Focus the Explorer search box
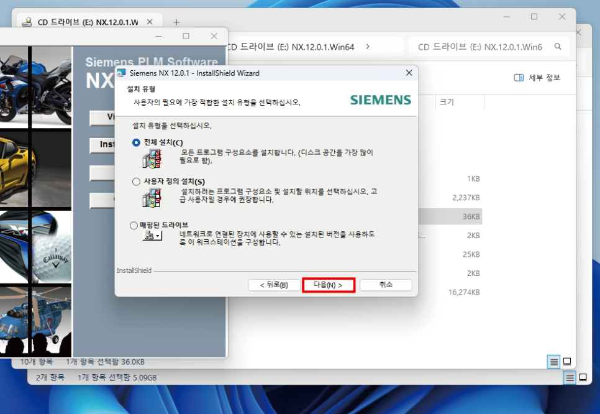The image size is (600, 414). (x=489, y=47)
